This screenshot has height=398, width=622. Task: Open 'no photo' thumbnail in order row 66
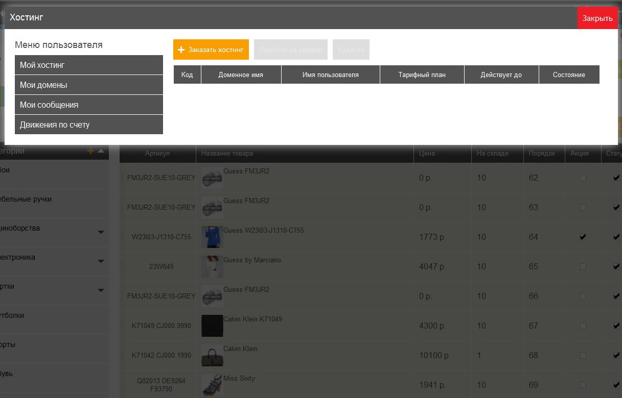click(x=212, y=296)
